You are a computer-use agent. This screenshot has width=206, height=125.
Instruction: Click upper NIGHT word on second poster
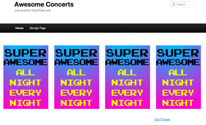coord(76,82)
